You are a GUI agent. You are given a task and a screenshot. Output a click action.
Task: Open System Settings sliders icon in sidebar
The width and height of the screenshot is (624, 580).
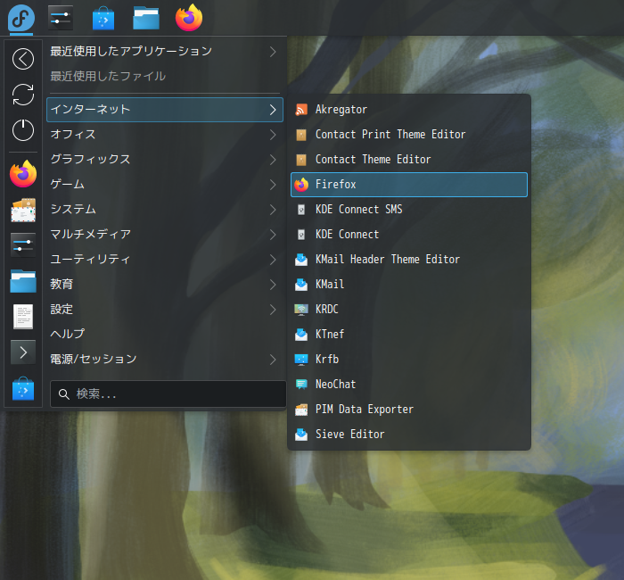coord(23,245)
